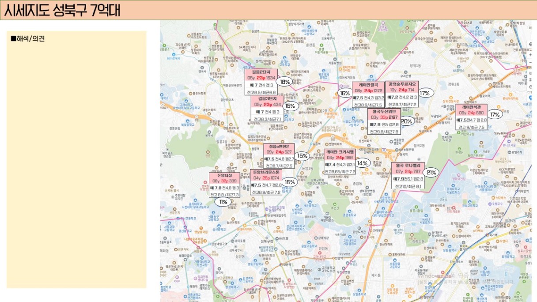Click '10y 24p 714' in 꿈의숲푸르지오 callout
The image size is (537, 302).
click(x=401, y=90)
